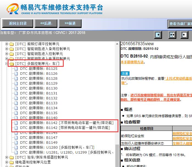Open B1142 带所有电动车窗一键升/降功能 entry
Screen dimensions: 192x167
coord(65,128)
